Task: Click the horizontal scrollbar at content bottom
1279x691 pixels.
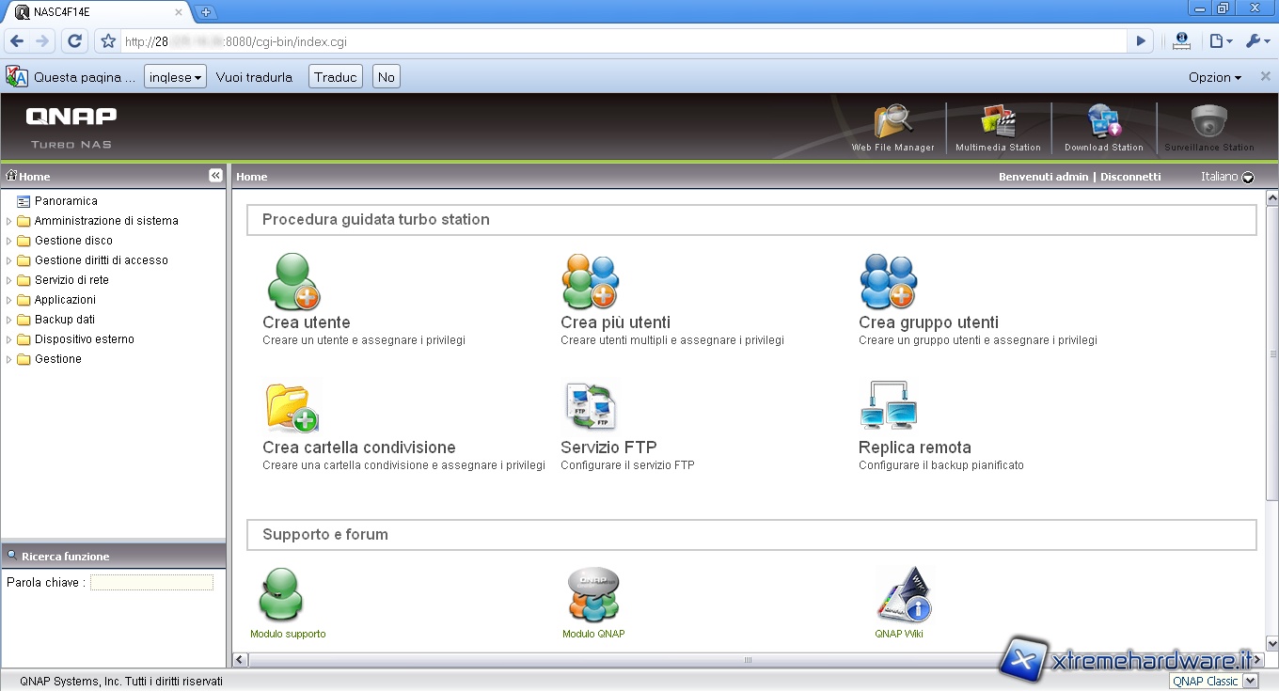Action: (748, 660)
